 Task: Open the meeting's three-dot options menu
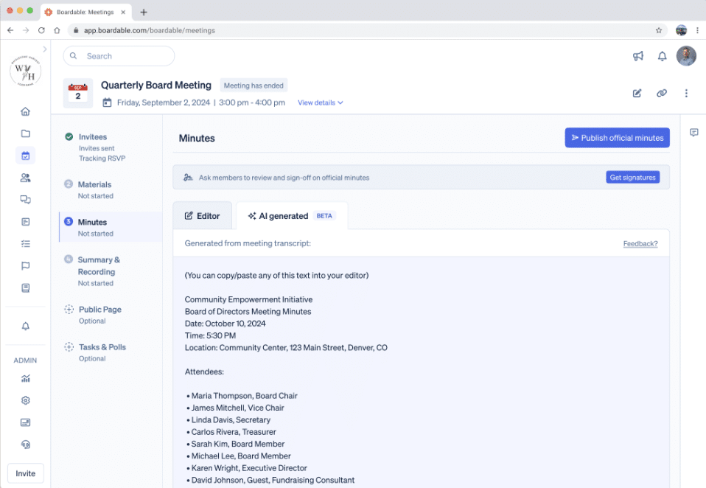pyautogui.click(x=686, y=93)
